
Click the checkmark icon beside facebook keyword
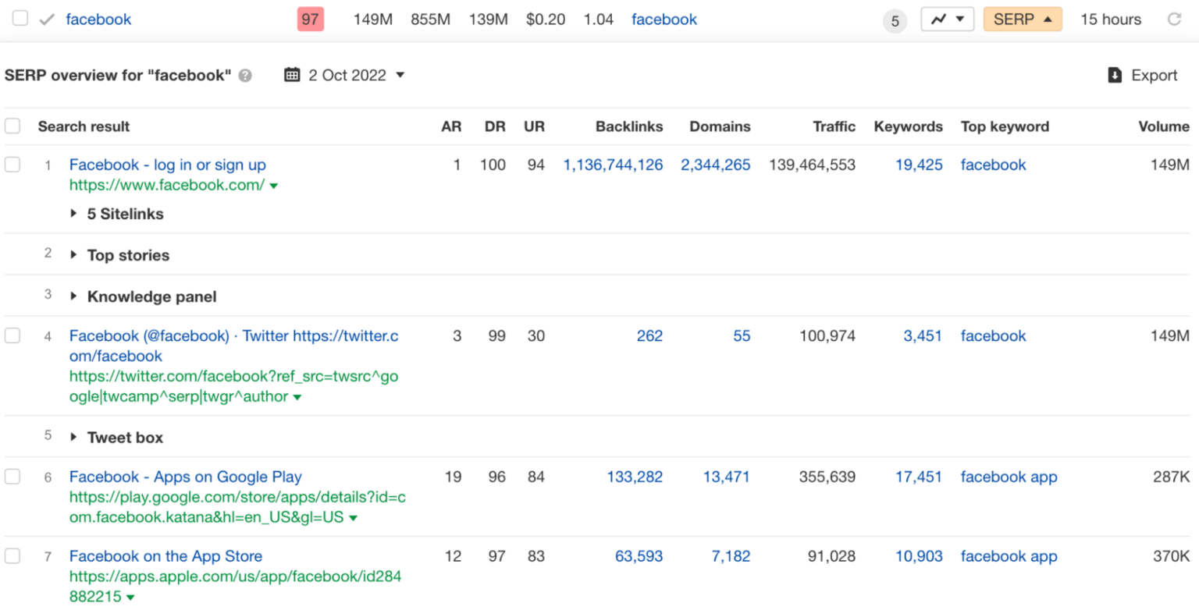(x=46, y=20)
